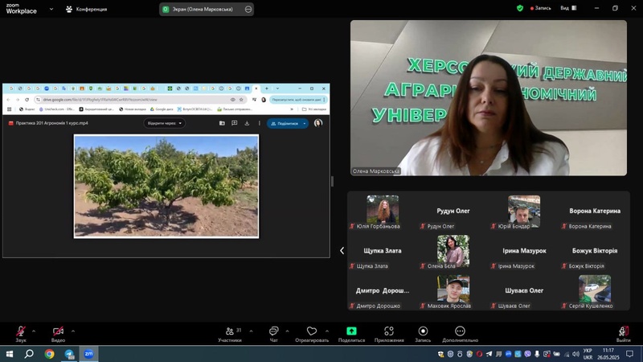Open Приложения apps in Zoom toolbar
Image resolution: width=643 pixels, height=362 pixels.
coord(389,332)
